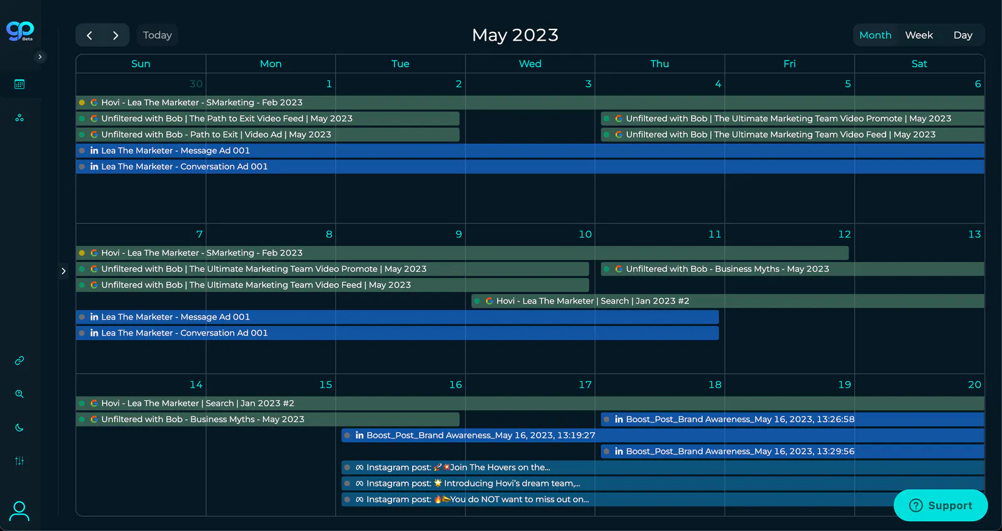Viewport: 1002px width, 531px height.
Task: Click LinkedIn icon on Boost_Post 13:19:27 event
Action: pos(359,435)
